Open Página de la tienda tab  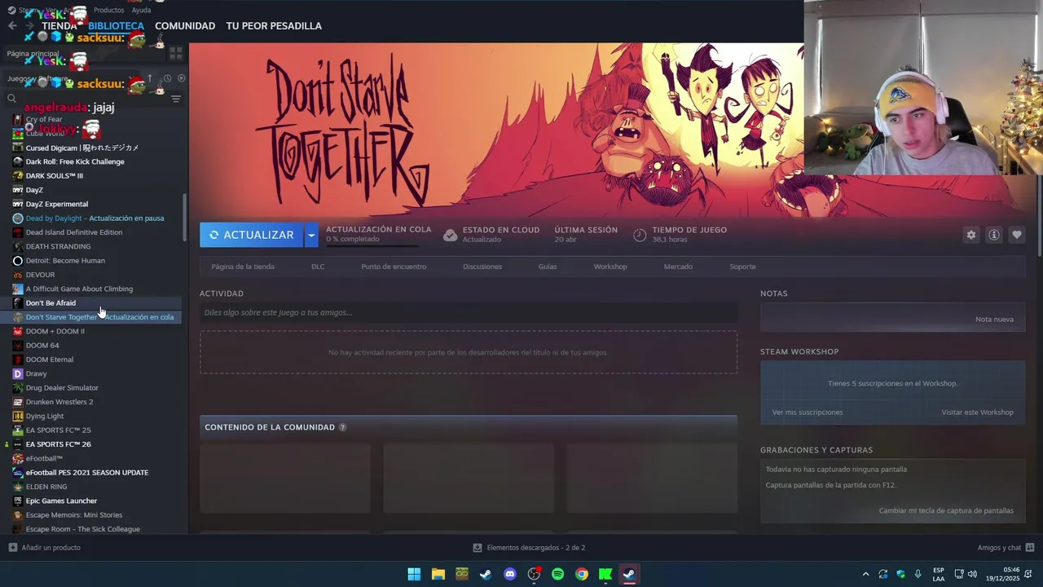[x=243, y=267]
